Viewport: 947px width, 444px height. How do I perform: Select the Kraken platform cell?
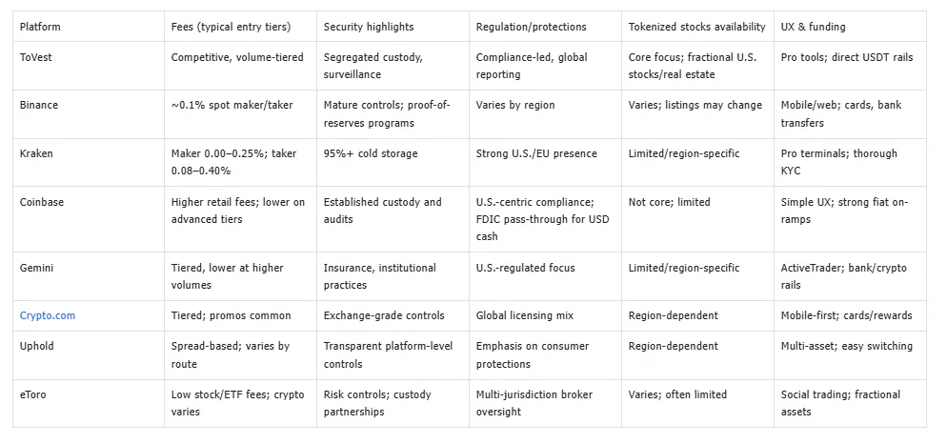37,153
